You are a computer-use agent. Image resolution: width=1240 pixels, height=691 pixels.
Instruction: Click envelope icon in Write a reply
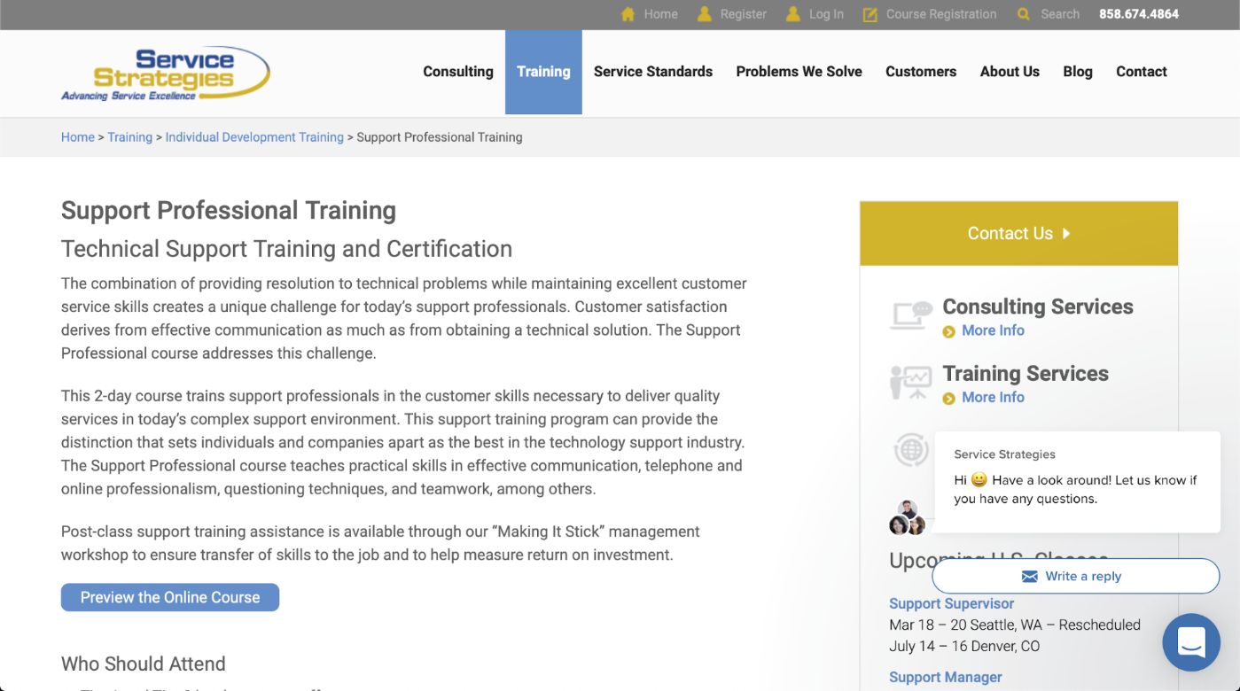tap(1030, 577)
